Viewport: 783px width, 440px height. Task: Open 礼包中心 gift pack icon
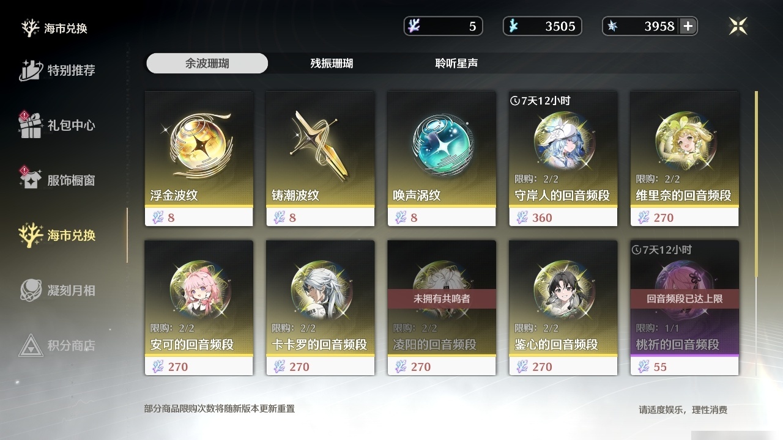[x=31, y=125]
